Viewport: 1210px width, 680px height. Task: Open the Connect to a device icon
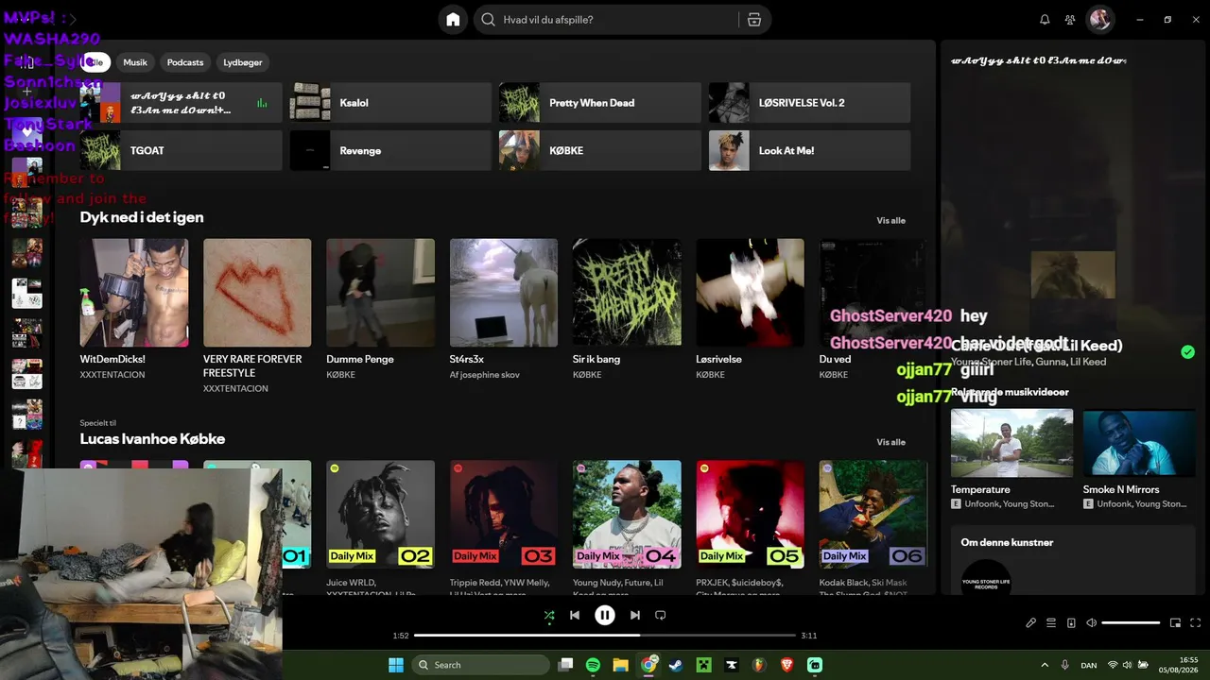pyautogui.click(x=1071, y=623)
